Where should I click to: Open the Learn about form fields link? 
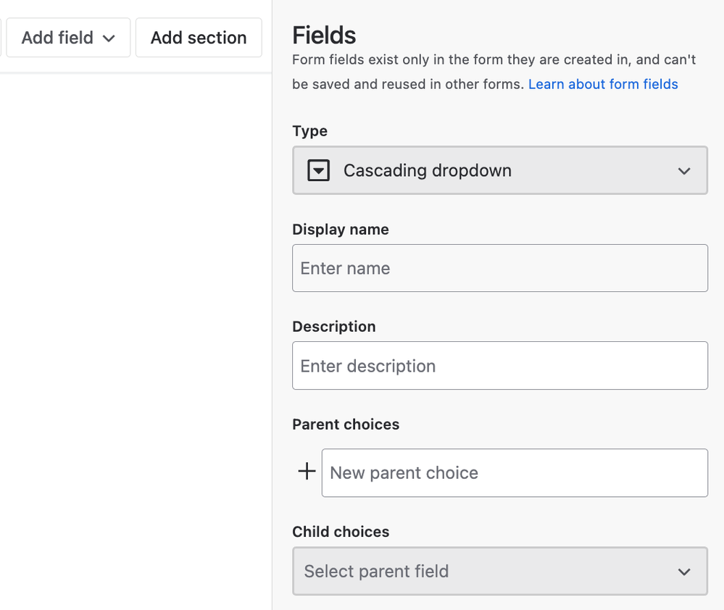tap(603, 84)
